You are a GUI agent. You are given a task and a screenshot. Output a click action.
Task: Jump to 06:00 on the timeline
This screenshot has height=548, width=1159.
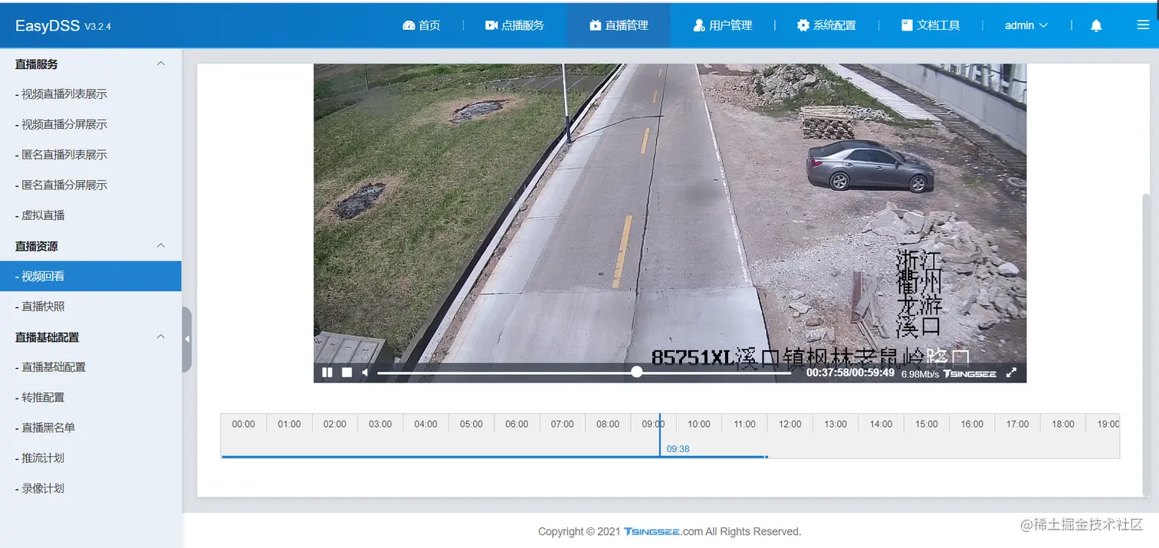[517, 424]
